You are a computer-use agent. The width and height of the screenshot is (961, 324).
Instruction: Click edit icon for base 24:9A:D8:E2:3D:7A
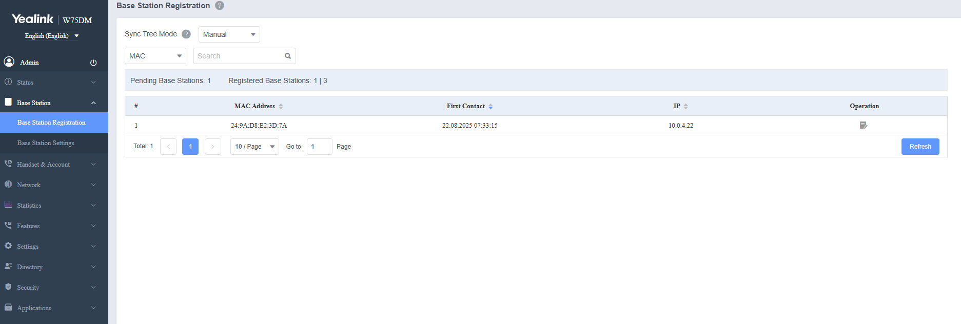[864, 125]
